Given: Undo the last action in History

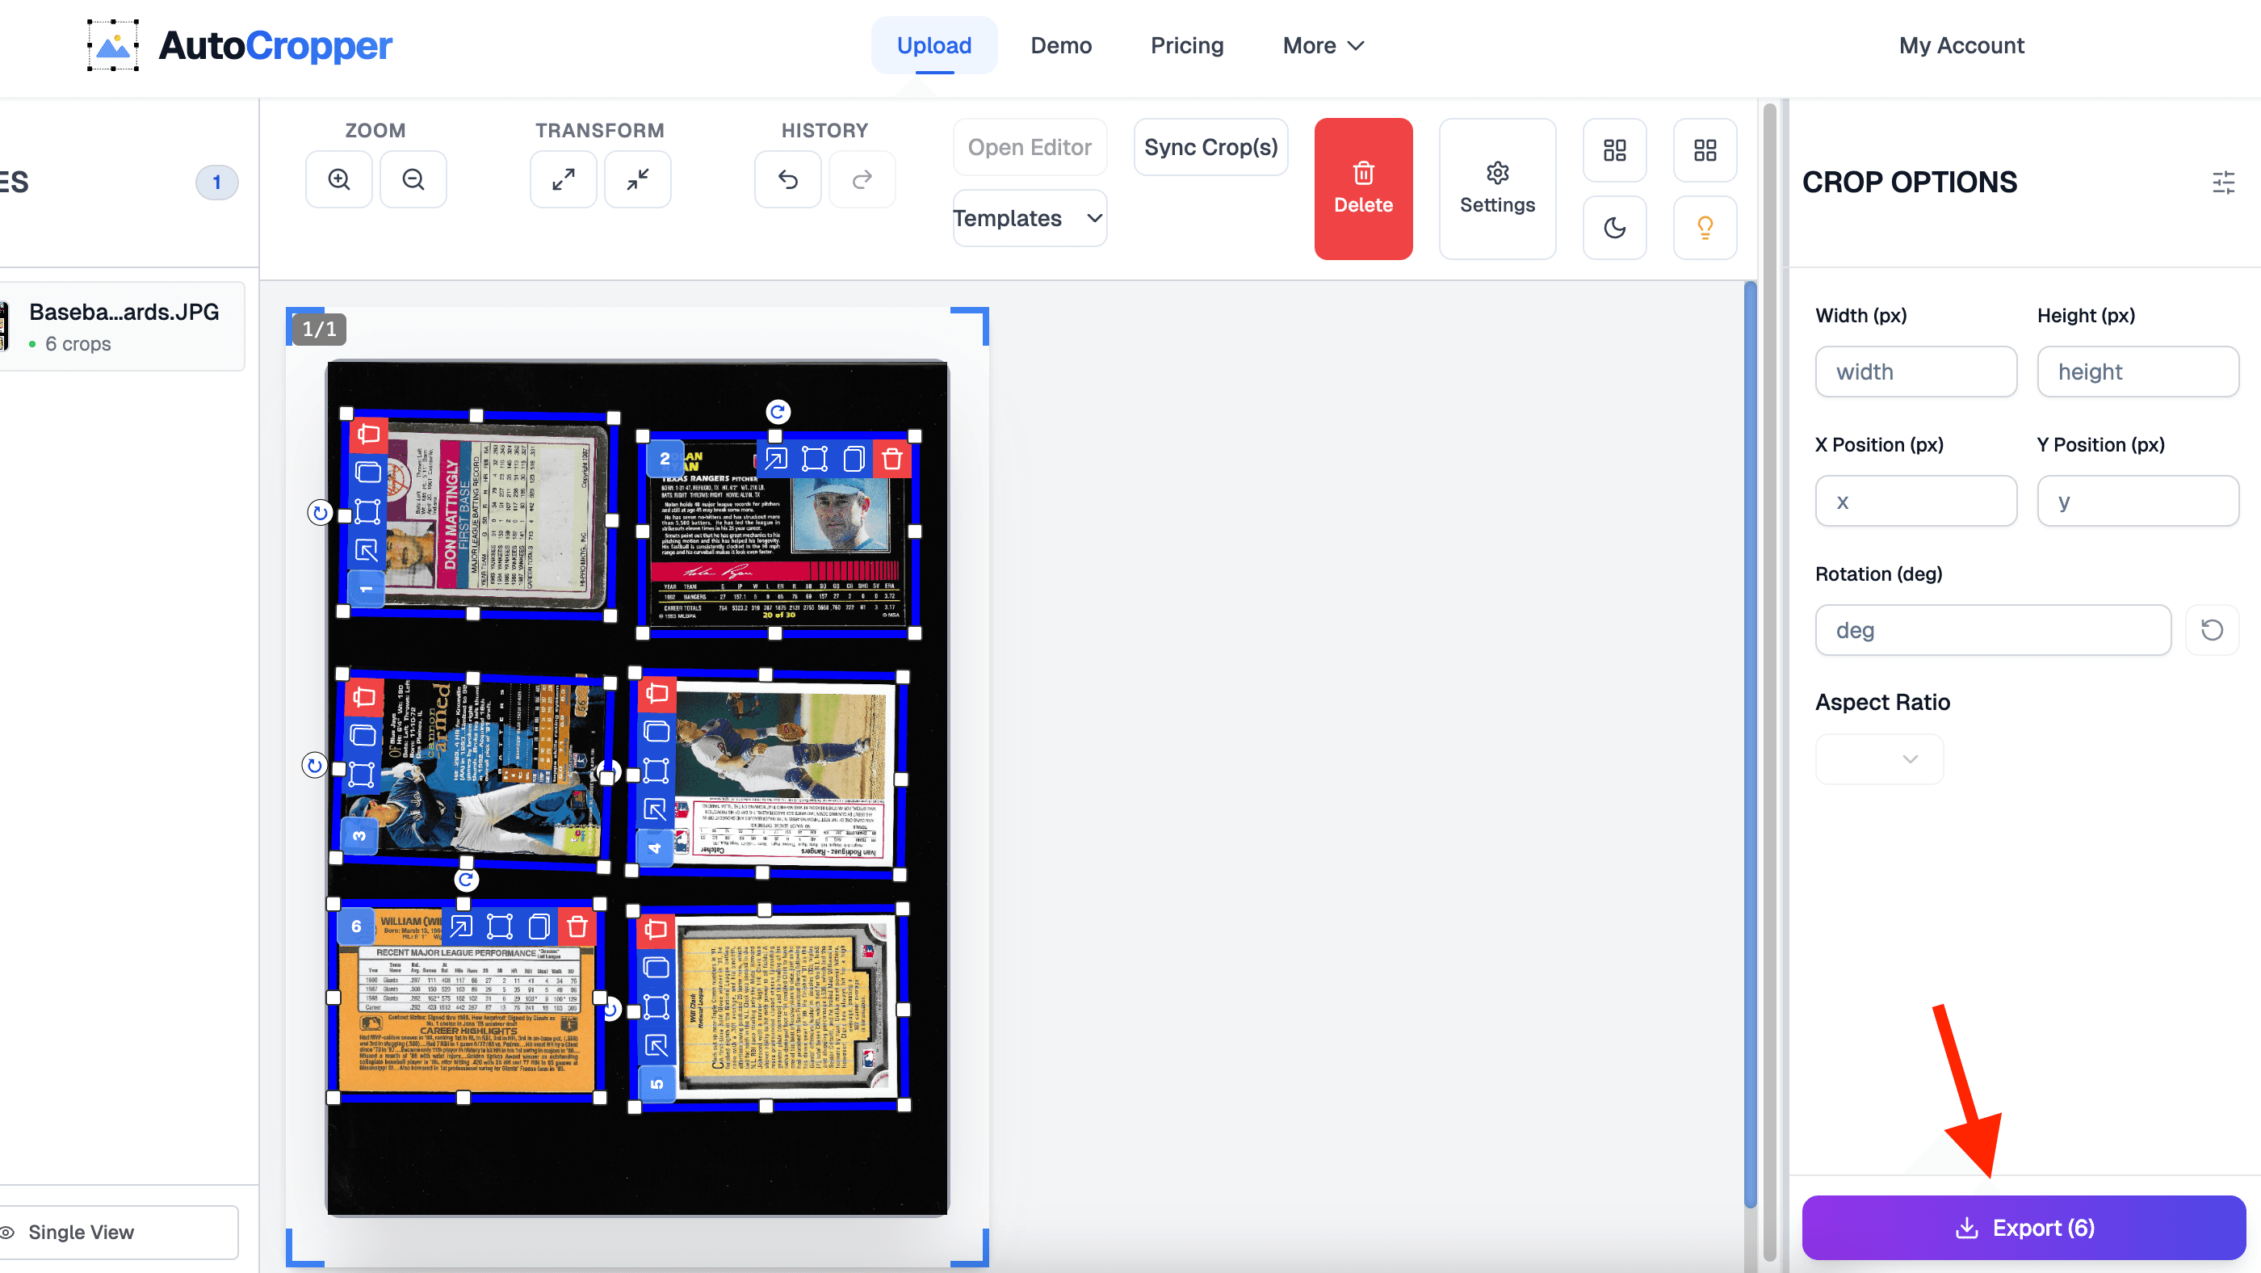Looking at the screenshot, I should 788,179.
